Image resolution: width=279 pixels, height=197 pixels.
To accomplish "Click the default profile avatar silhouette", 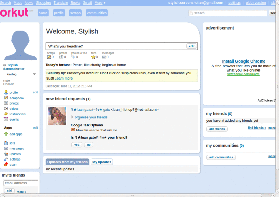I will (x=20, y=46).
